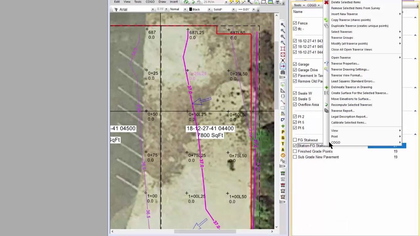Select the zoom out tool in side toolbar
This screenshot has height=236, width=420.
(x=283, y=30)
